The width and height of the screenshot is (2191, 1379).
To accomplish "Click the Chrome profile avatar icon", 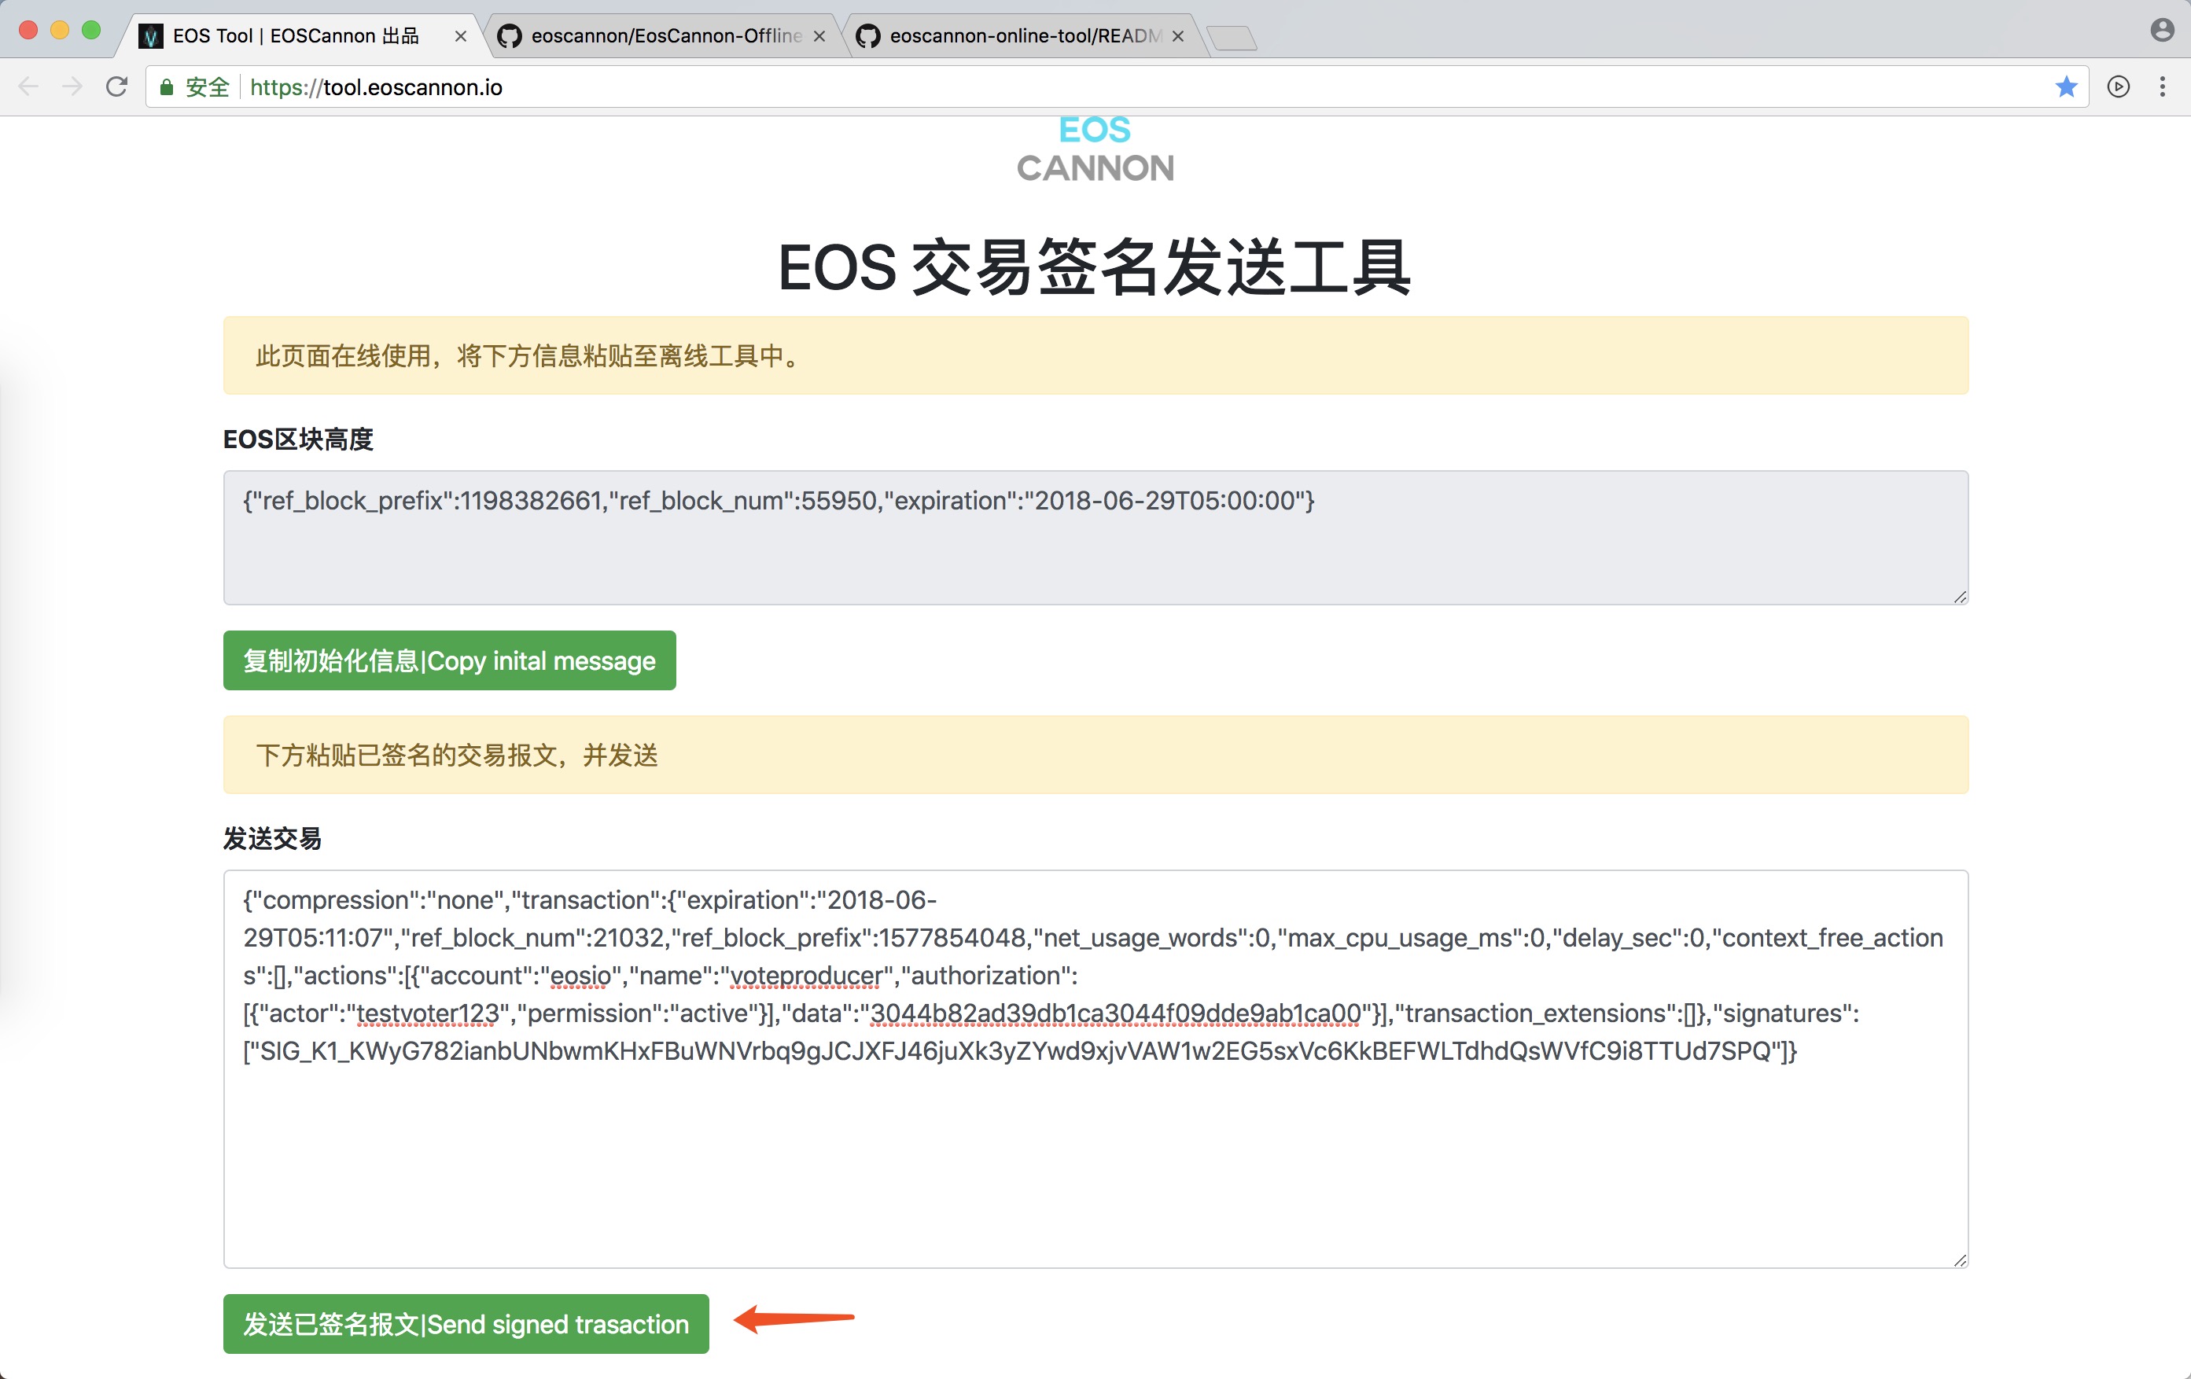I will point(2161,30).
